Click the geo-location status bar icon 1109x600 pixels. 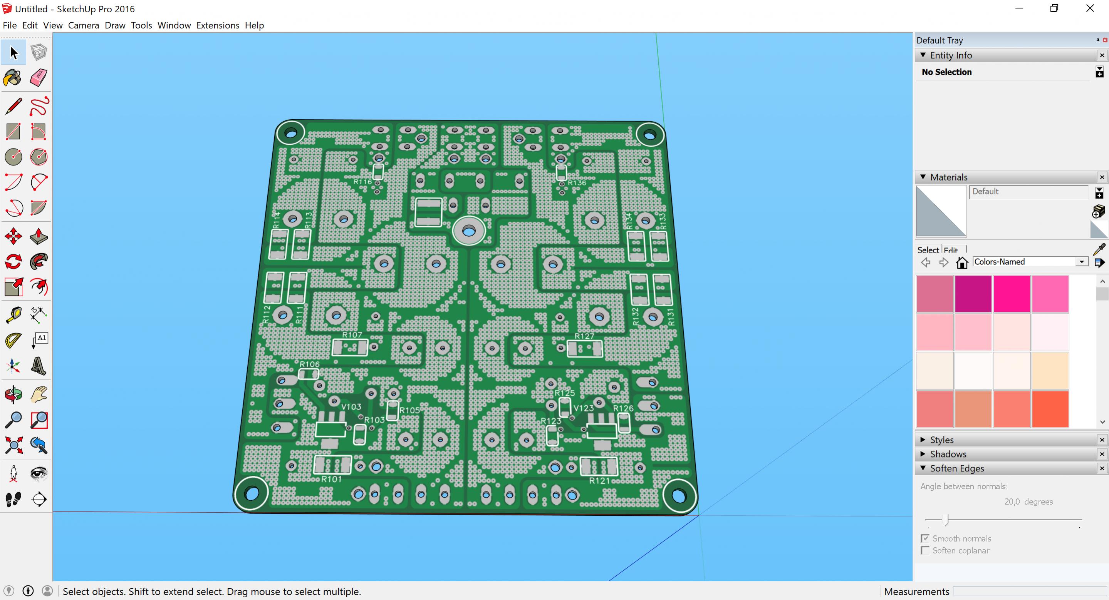point(8,591)
